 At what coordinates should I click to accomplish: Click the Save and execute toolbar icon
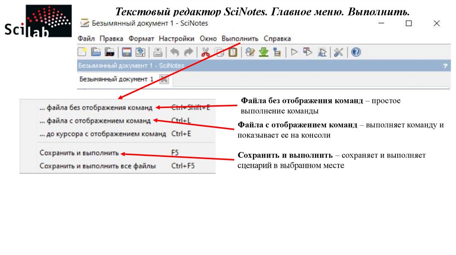point(308,52)
